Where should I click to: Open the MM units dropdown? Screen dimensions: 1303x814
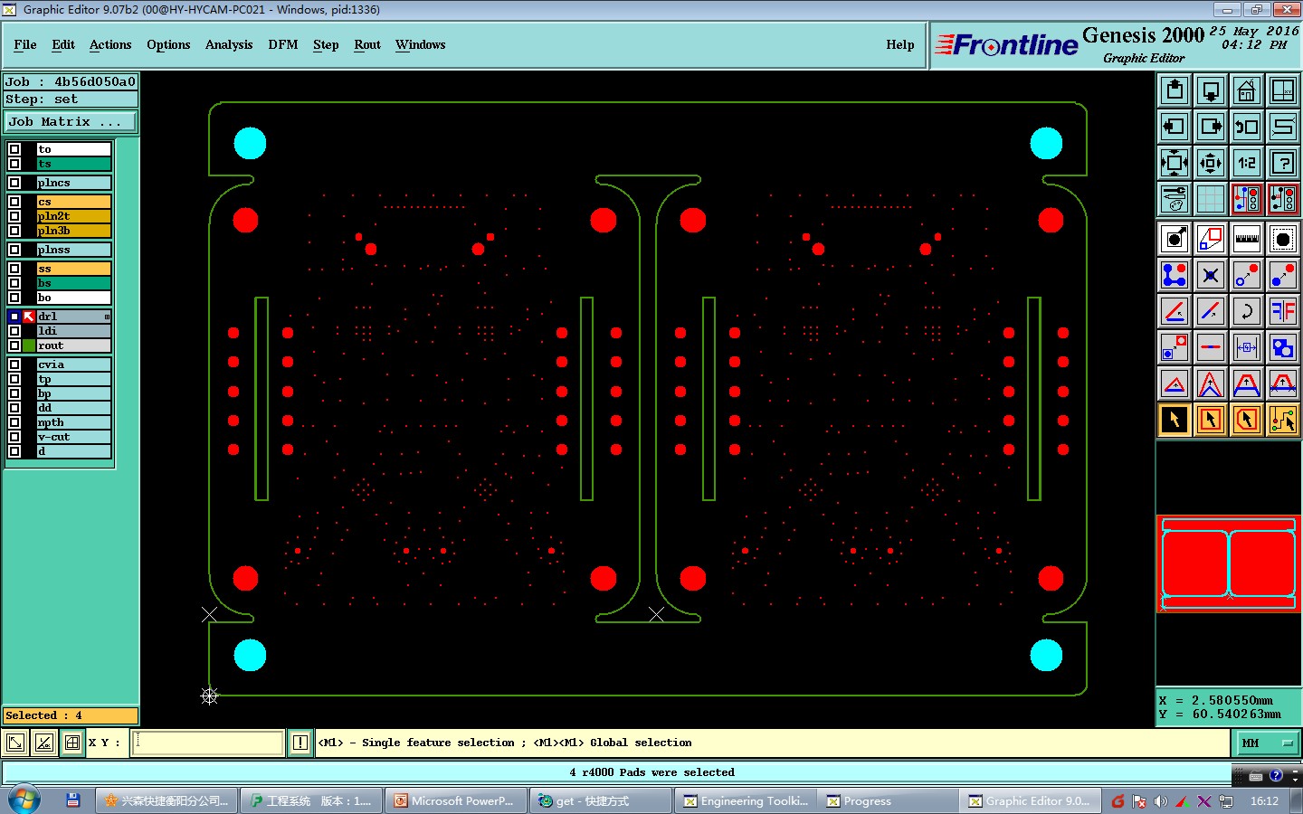coord(1268,743)
